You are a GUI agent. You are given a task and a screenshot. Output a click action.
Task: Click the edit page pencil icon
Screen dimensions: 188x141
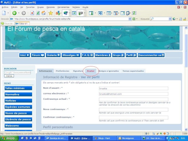[128, 13]
